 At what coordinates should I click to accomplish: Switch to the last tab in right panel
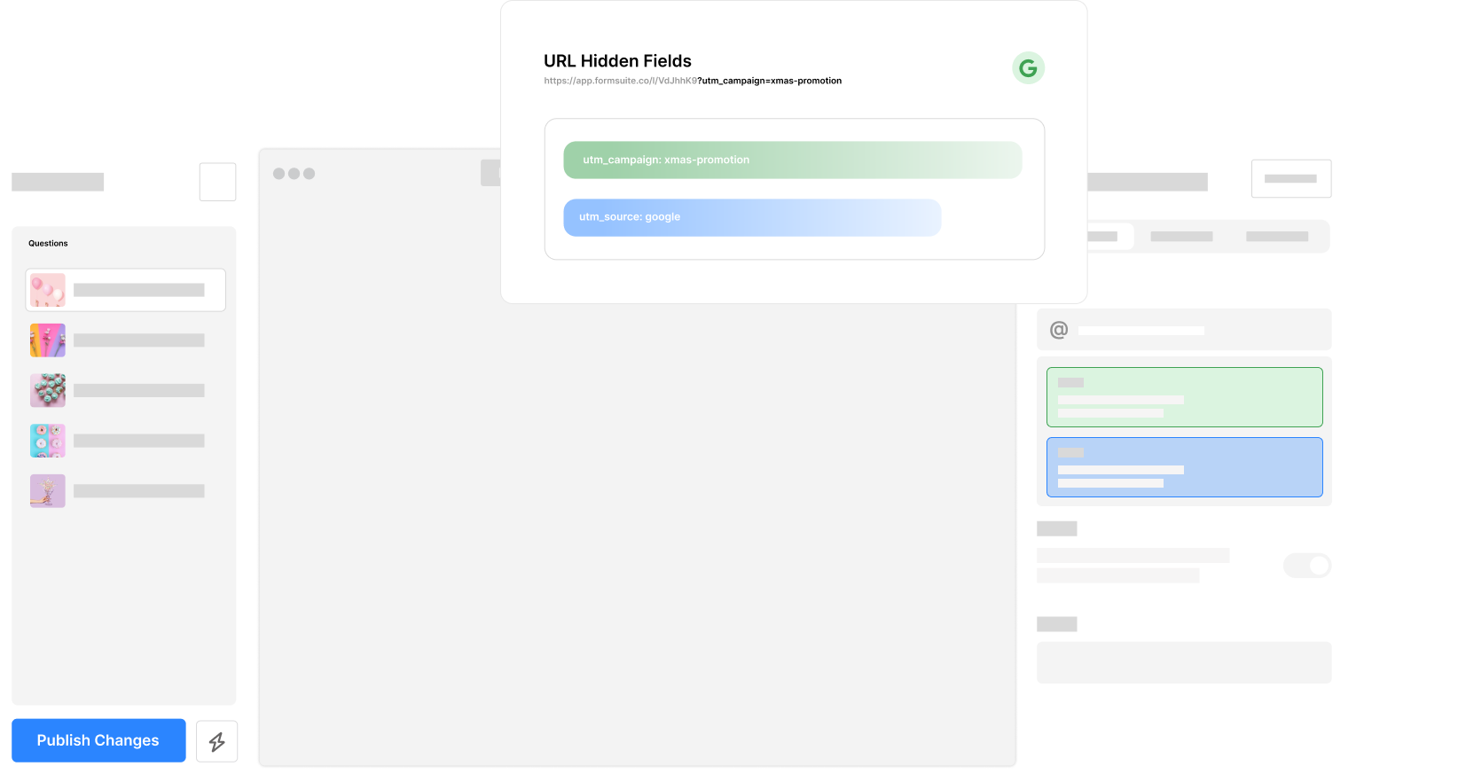click(1276, 237)
